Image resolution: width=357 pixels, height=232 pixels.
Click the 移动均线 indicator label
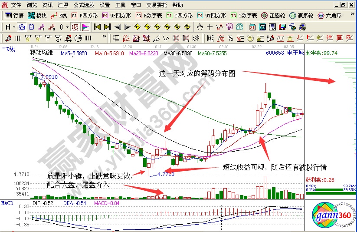(x=41, y=53)
